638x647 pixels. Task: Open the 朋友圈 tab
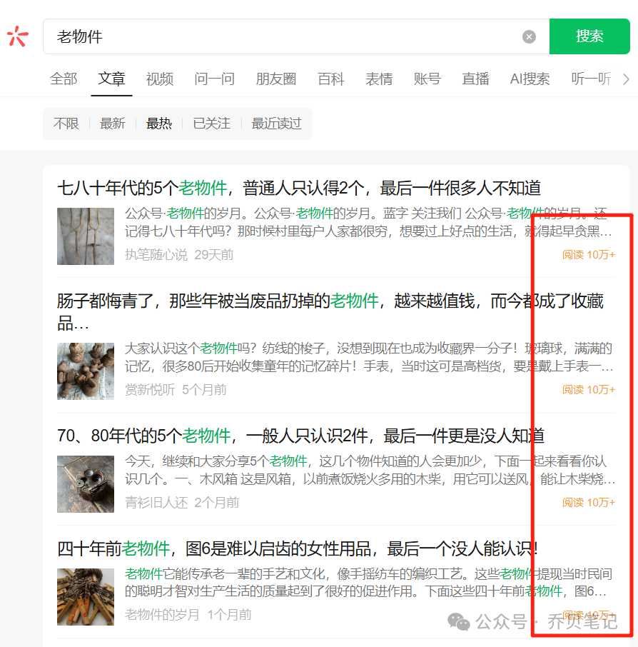pyautogui.click(x=275, y=79)
